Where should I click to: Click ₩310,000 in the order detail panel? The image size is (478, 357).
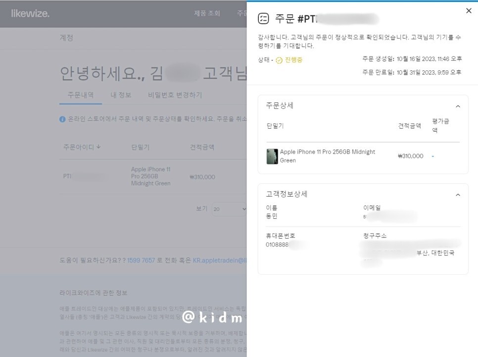click(x=411, y=156)
